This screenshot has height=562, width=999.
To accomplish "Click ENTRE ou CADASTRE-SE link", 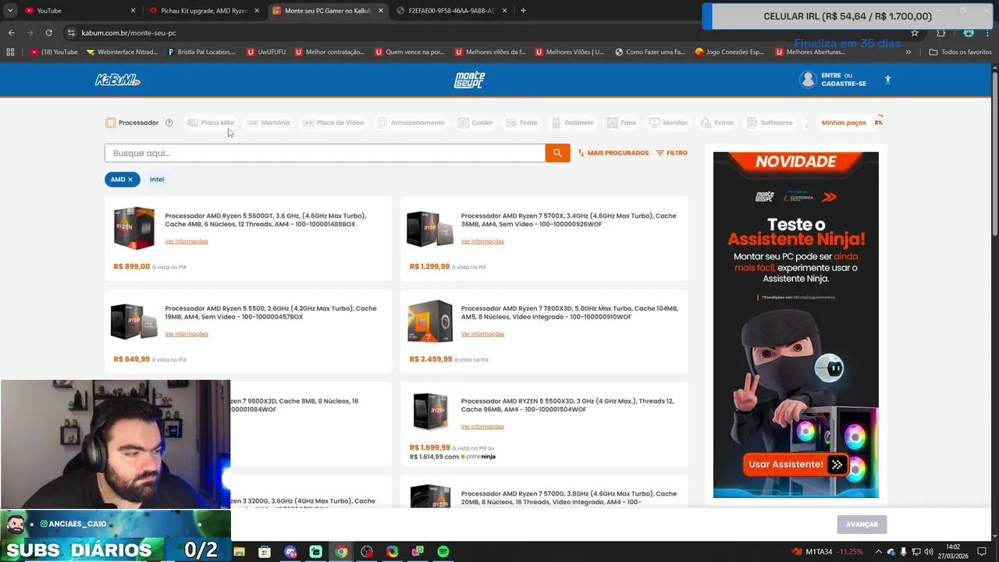I will point(844,80).
